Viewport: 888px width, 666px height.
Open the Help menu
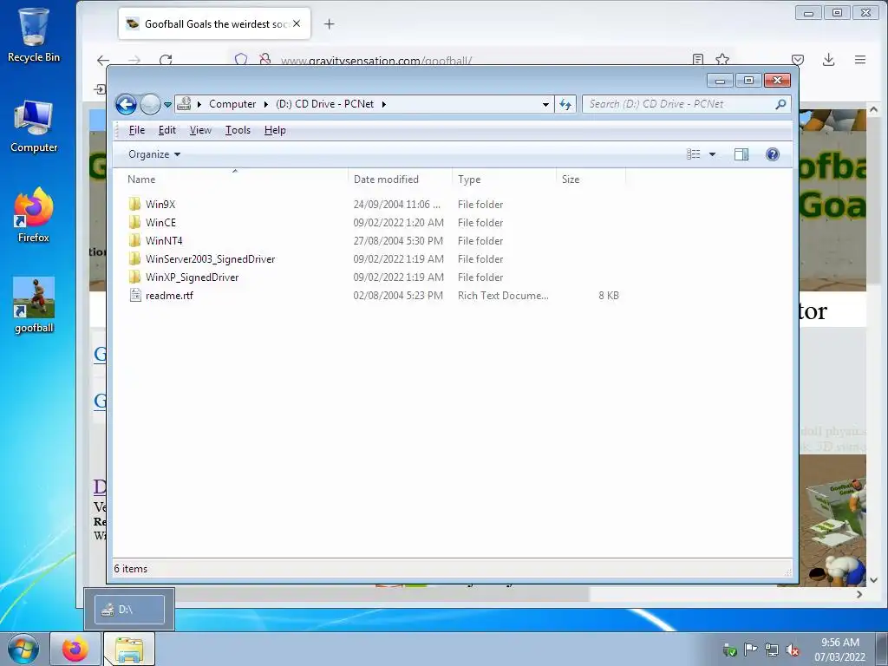[275, 130]
